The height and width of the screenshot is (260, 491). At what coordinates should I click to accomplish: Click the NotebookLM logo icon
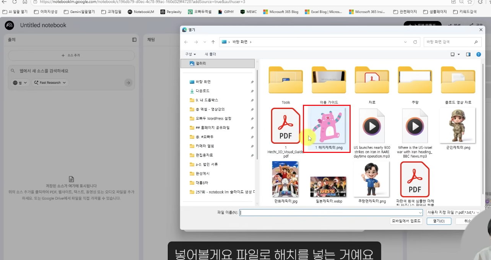point(10,25)
